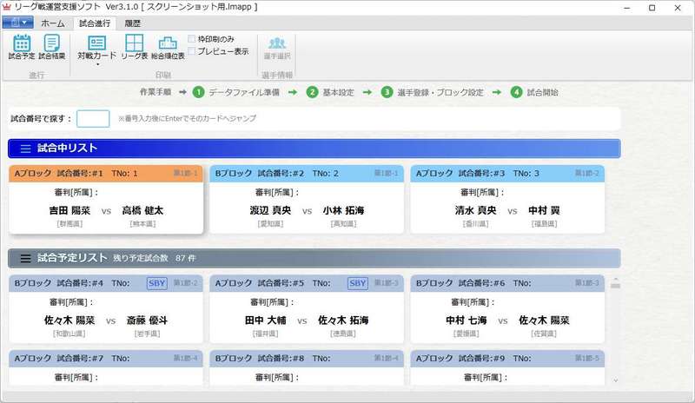The image size is (695, 403).
Task: Minimize the application window
Action: pyautogui.click(x=626, y=8)
